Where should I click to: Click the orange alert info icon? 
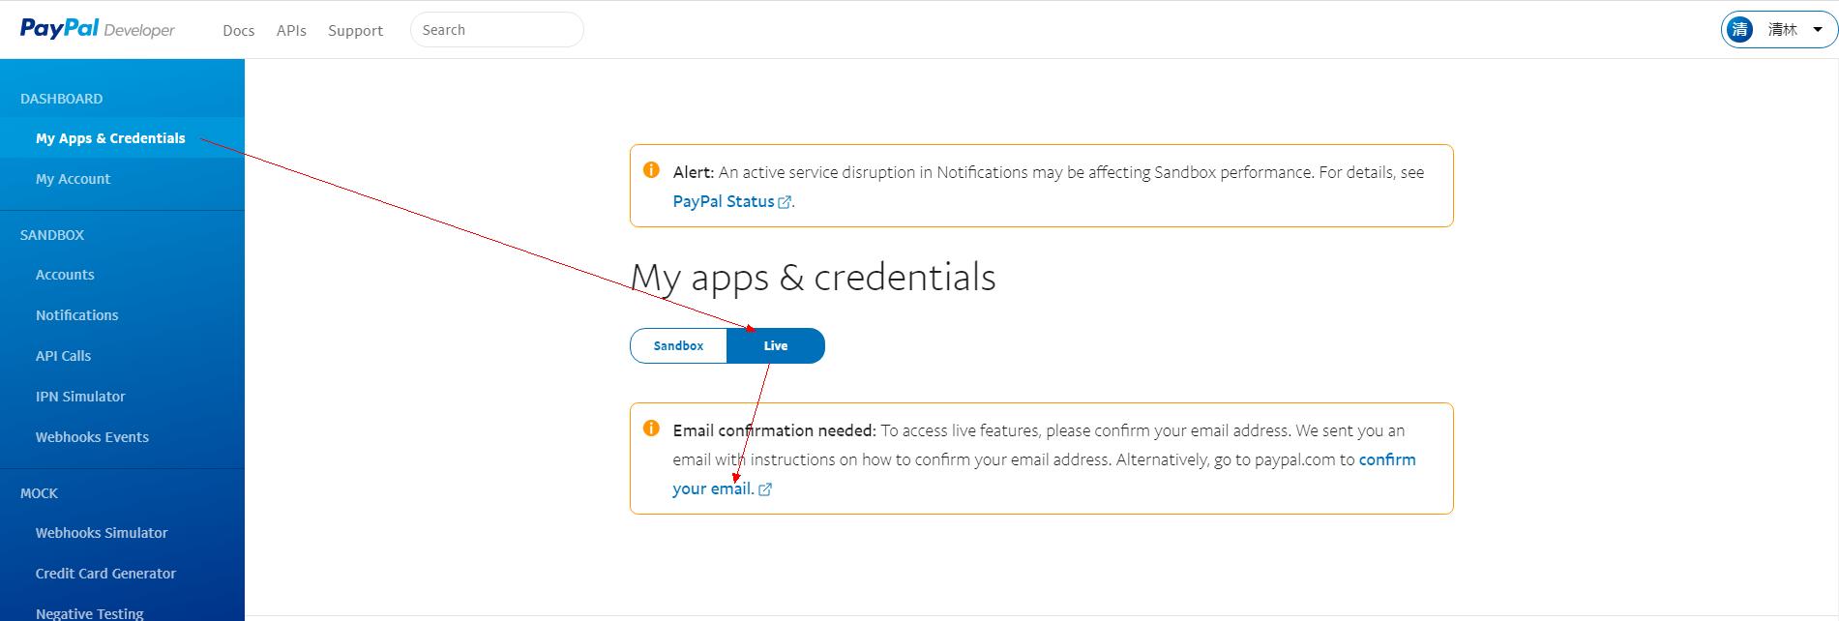pos(651,170)
